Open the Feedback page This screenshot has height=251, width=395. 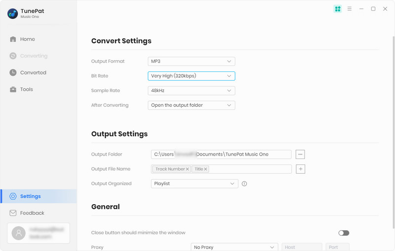[39, 213]
